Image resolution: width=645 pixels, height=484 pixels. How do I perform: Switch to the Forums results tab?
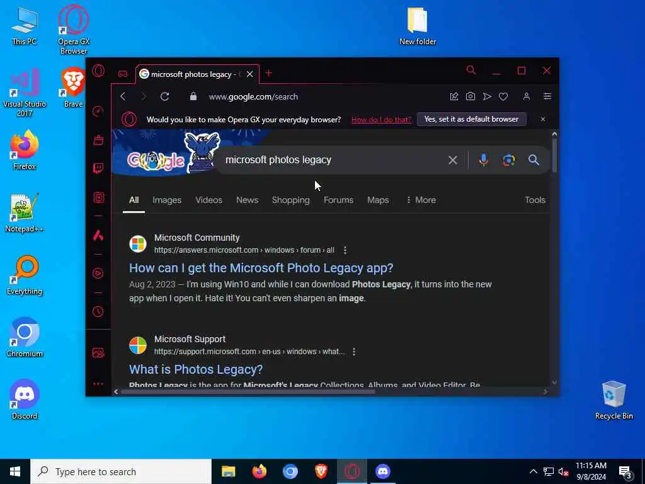pyautogui.click(x=338, y=200)
